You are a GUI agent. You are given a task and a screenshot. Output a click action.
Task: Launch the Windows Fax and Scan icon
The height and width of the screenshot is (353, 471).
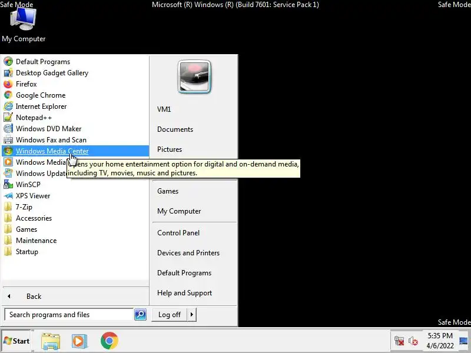coord(8,140)
